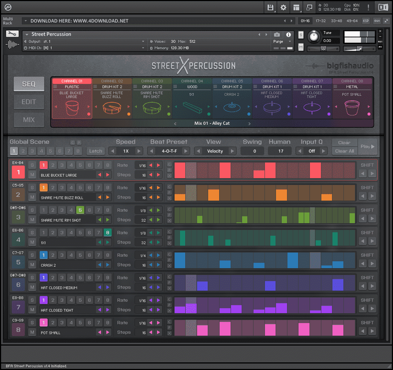This screenshot has height=370, width=393.
Task: Click the Human value field 17
Action: pyautogui.click(x=280, y=151)
